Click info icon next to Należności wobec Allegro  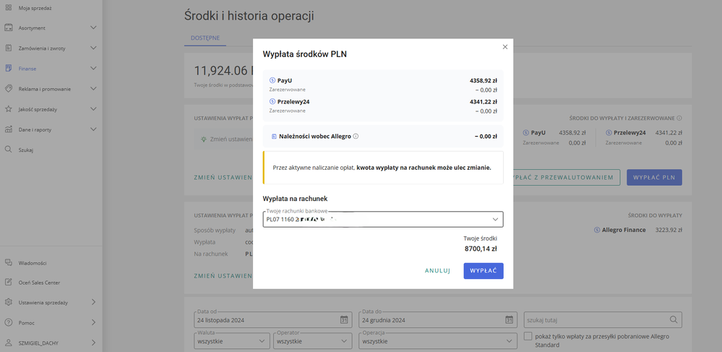pyautogui.click(x=356, y=136)
